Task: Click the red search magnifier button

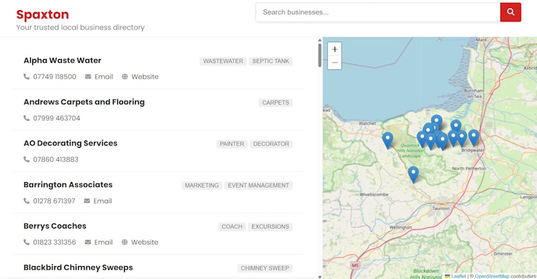Action: 510,12
